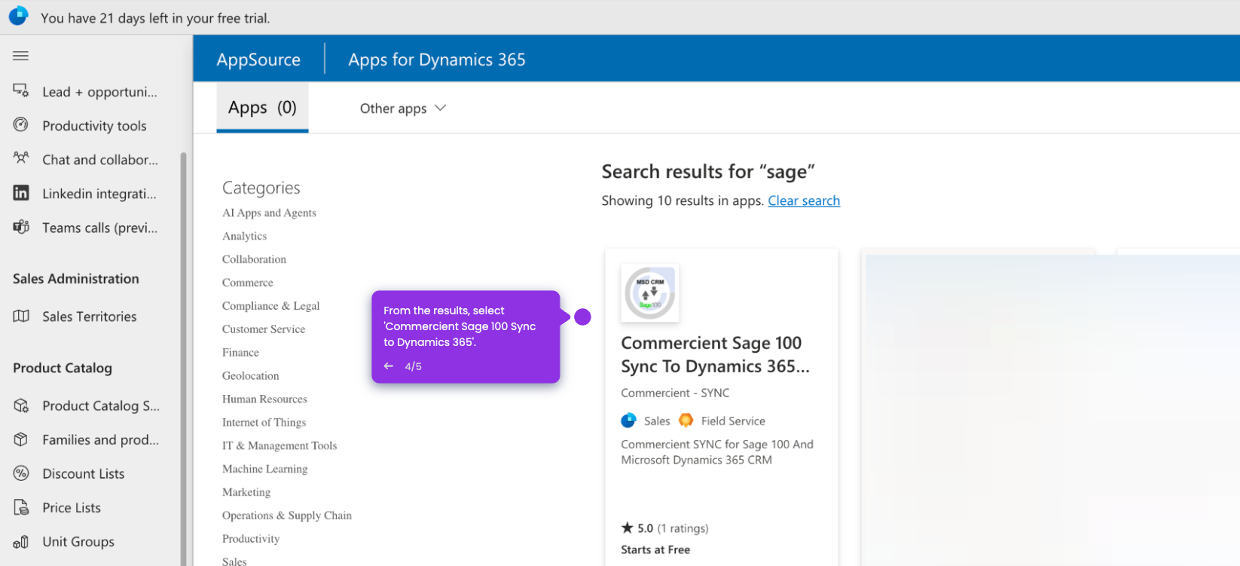Image resolution: width=1240 pixels, height=566 pixels.
Task: Filter by Marketing category
Action: point(246,492)
